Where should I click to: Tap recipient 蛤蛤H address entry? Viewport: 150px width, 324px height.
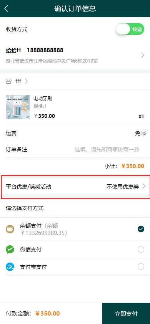75,55
